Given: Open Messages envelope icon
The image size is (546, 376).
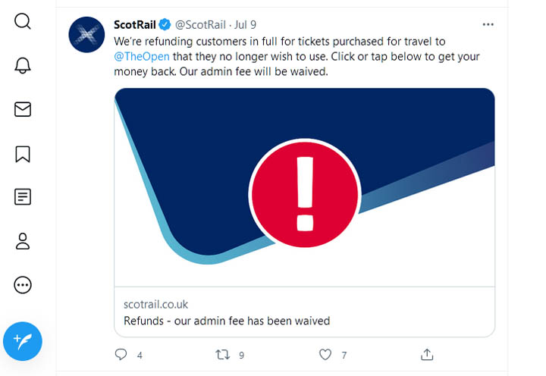Looking at the screenshot, I should pos(23,109).
